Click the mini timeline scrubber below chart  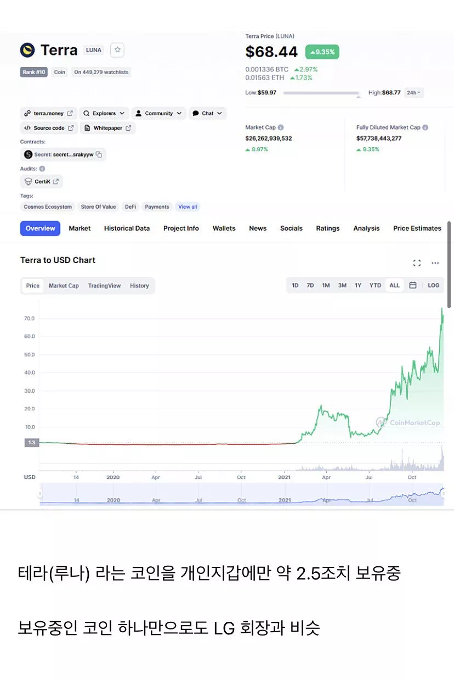(x=241, y=493)
